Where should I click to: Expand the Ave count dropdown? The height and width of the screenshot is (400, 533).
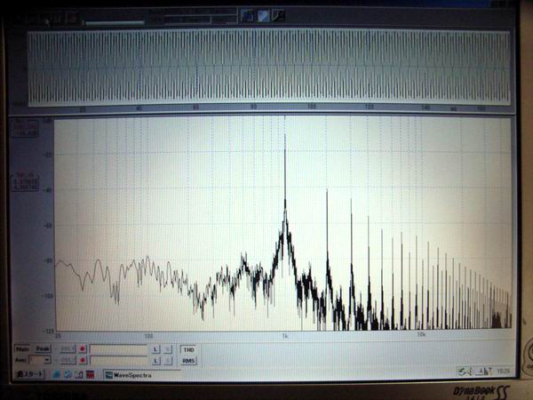46,361
